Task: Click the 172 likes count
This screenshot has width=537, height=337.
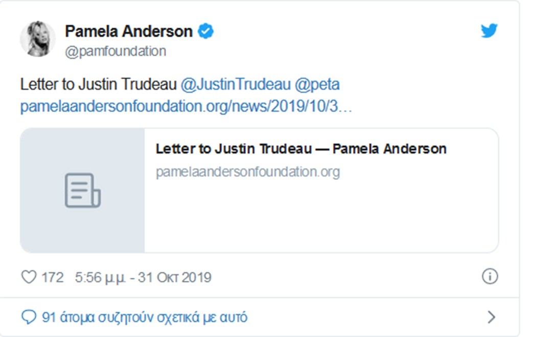Action: click(53, 277)
